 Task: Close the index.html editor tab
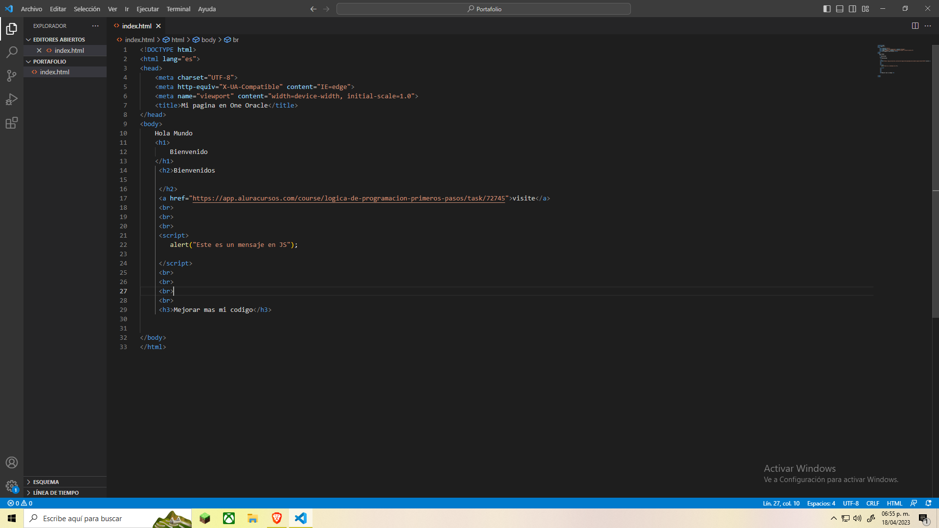pos(158,26)
